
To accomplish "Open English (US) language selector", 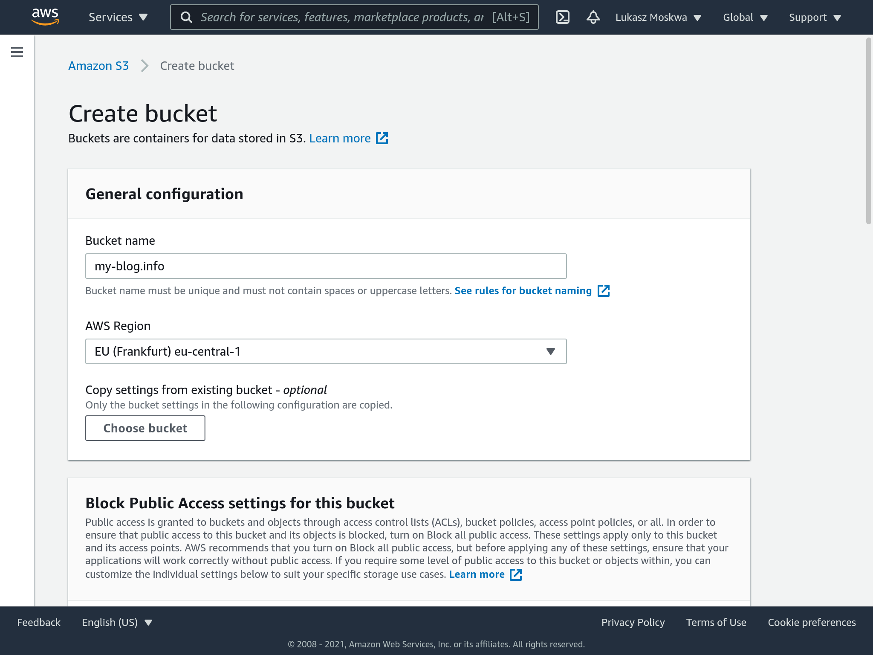I will pos(117,623).
